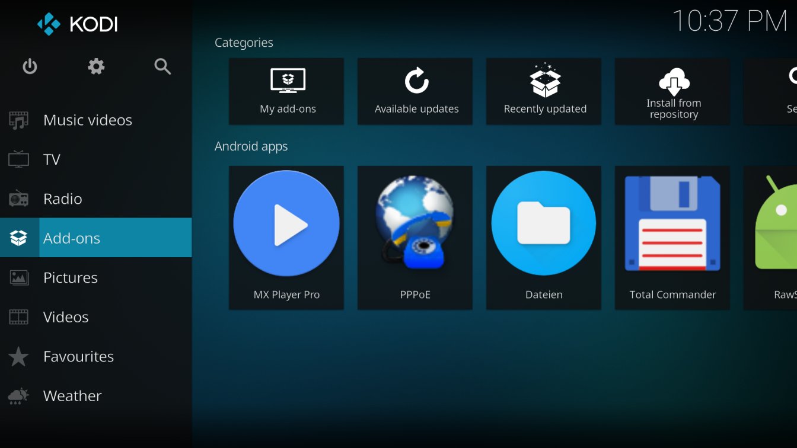Launch the Dateien folder app
Screen dimensions: 797x448
(544, 238)
